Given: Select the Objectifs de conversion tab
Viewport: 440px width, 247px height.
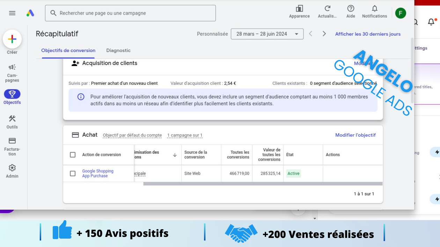Looking at the screenshot, I should click(68, 50).
